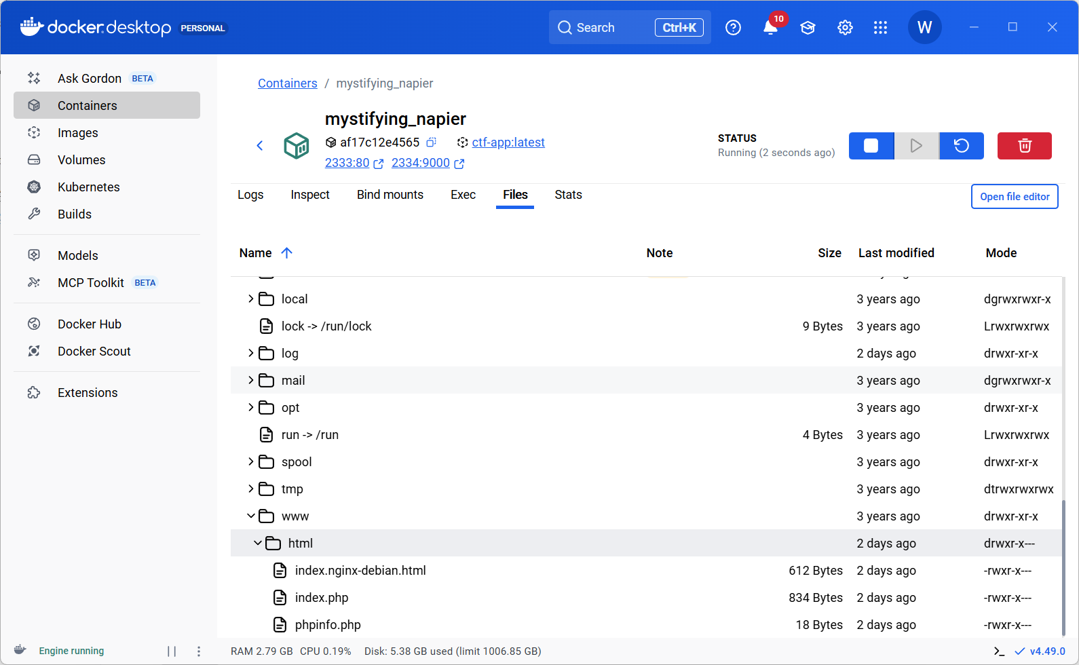Open the ctf-app:latest image link
The image size is (1079, 665).
(508, 142)
